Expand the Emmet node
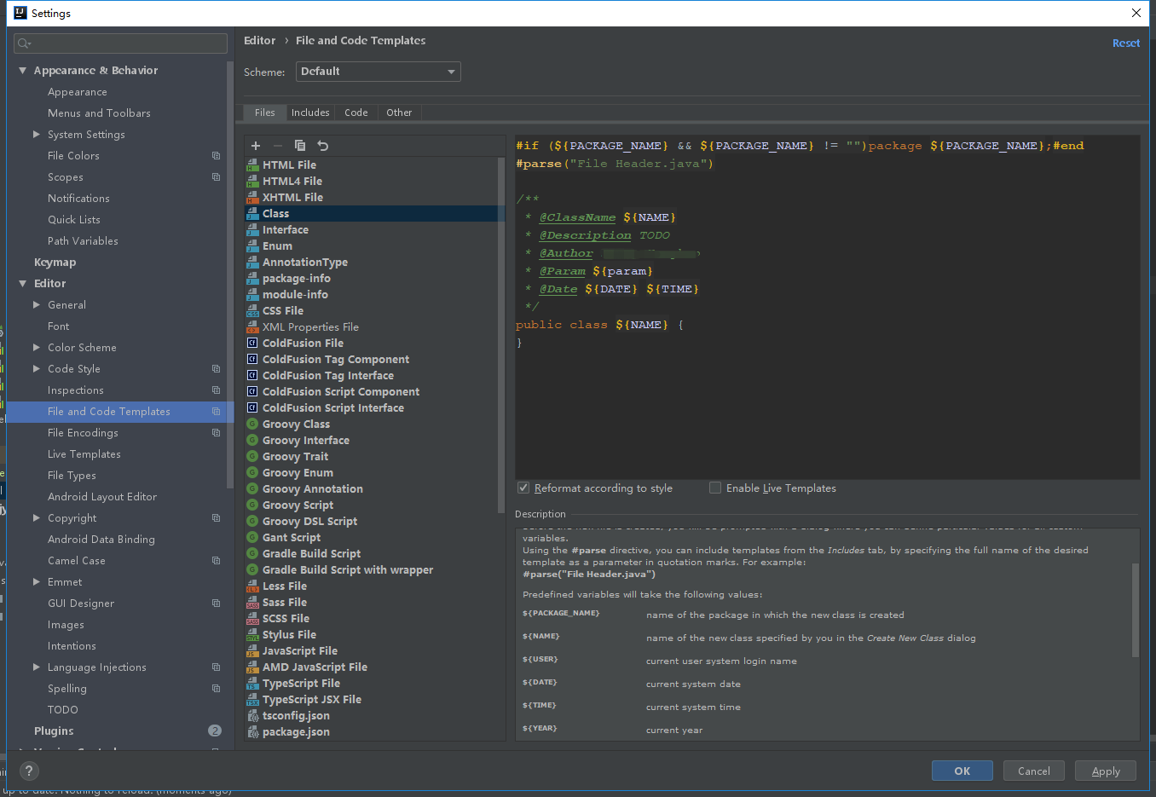 pos(37,582)
